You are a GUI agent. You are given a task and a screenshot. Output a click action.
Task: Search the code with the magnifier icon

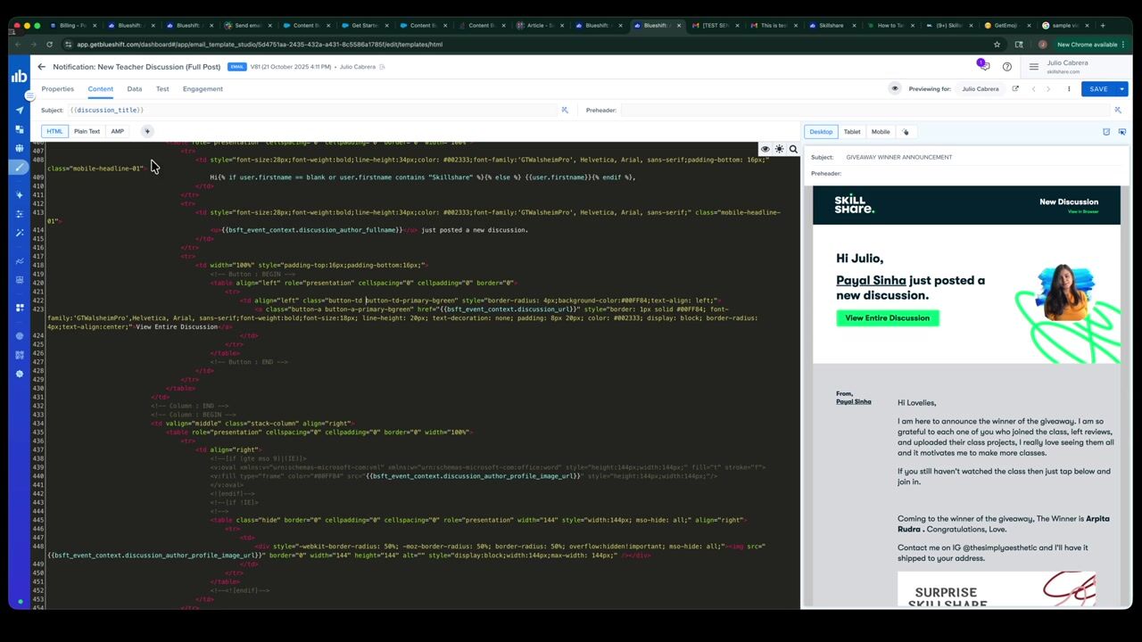point(793,149)
